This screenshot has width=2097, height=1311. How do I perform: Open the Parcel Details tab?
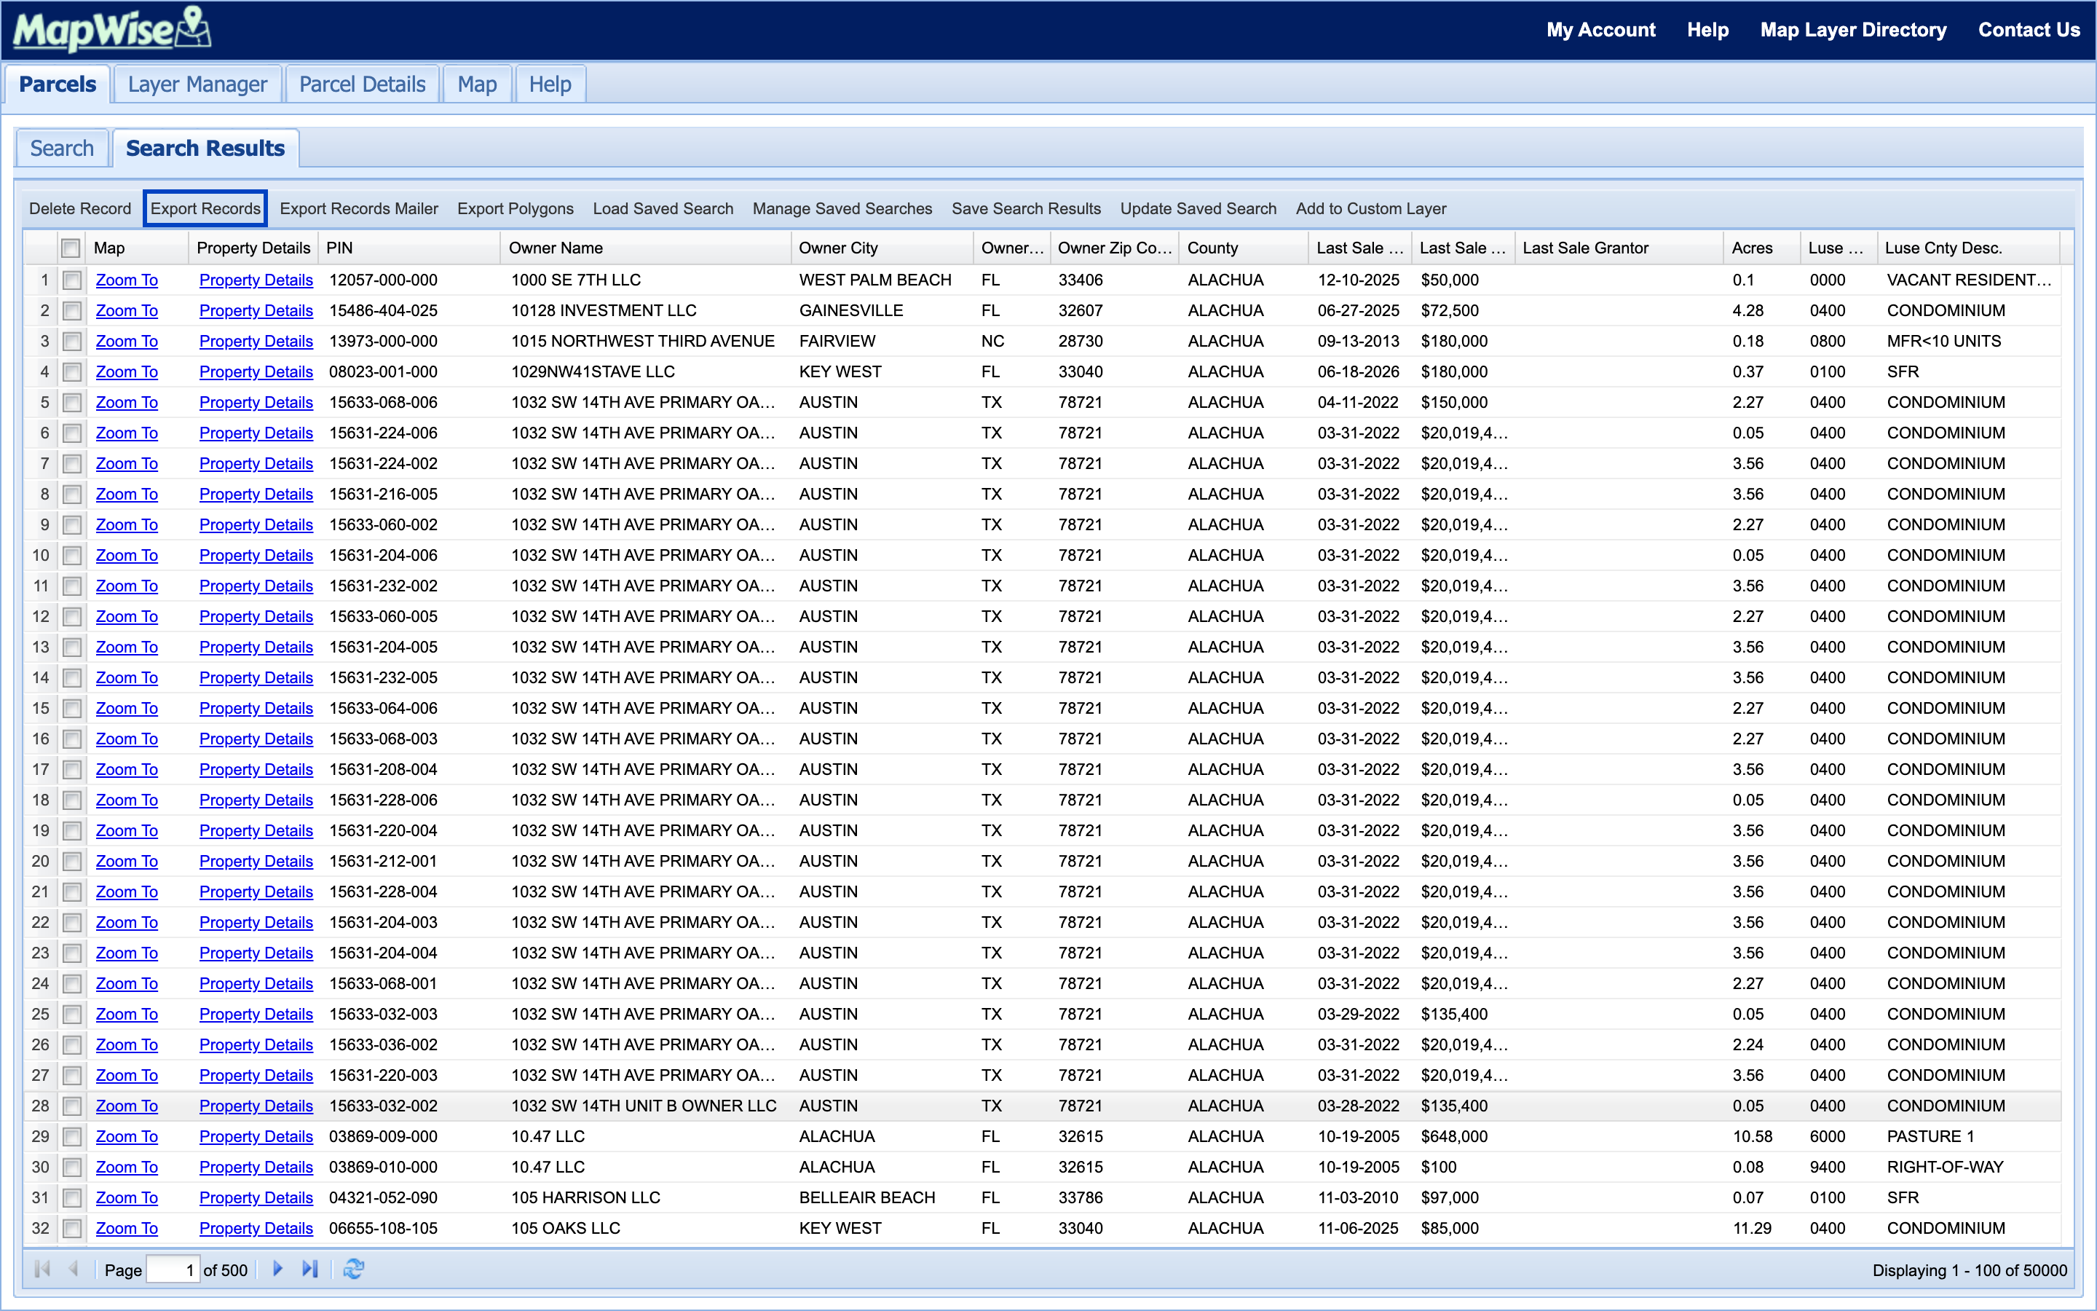coord(362,84)
